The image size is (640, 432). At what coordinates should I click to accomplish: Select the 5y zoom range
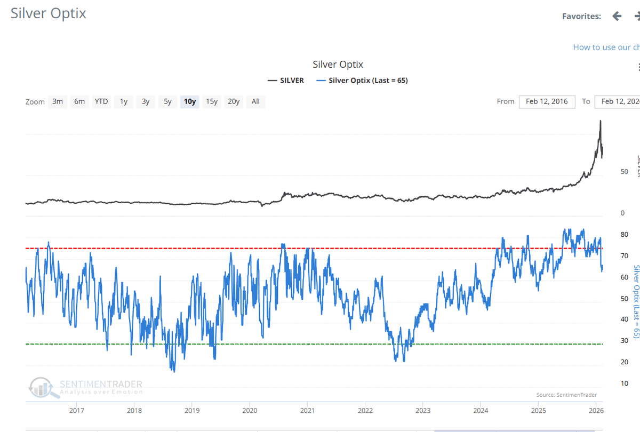click(167, 101)
